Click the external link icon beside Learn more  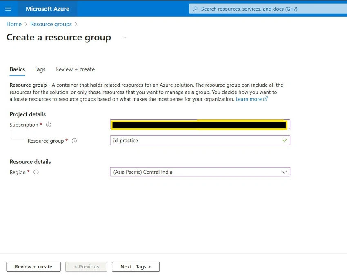266,99
